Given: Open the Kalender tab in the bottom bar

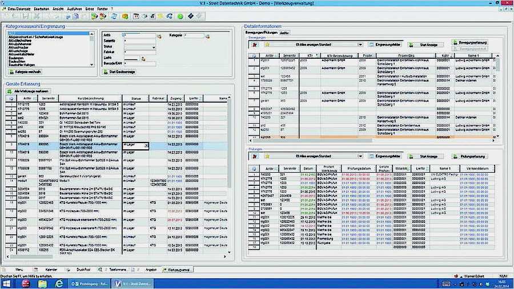Looking at the screenshot, I should coord(51,268).
